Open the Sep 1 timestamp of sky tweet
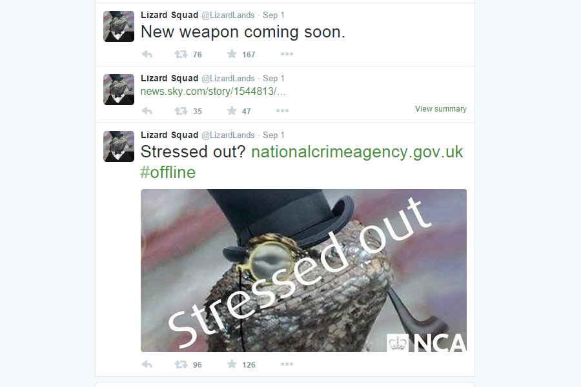Screen dimensions: 581x387 [x=274, y=79]
